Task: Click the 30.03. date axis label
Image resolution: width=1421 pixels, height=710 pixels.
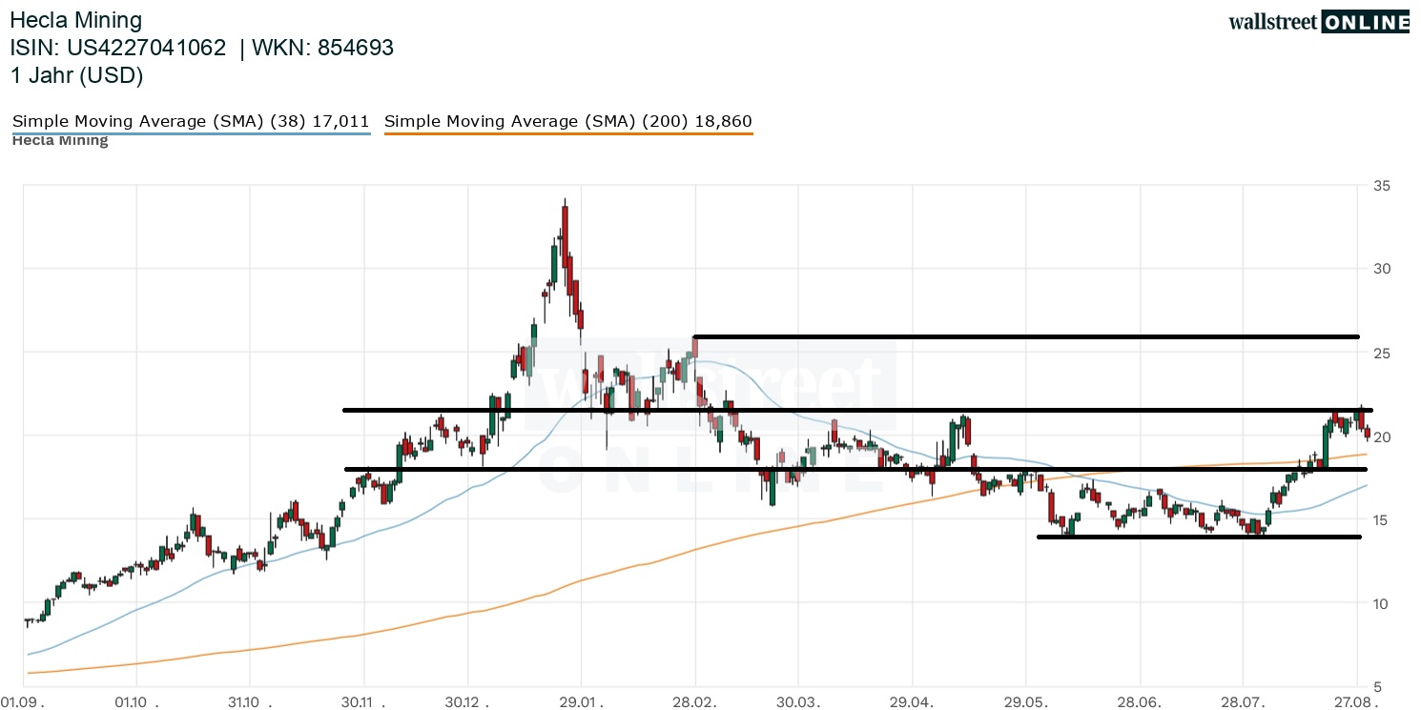Action: [799, 700]
